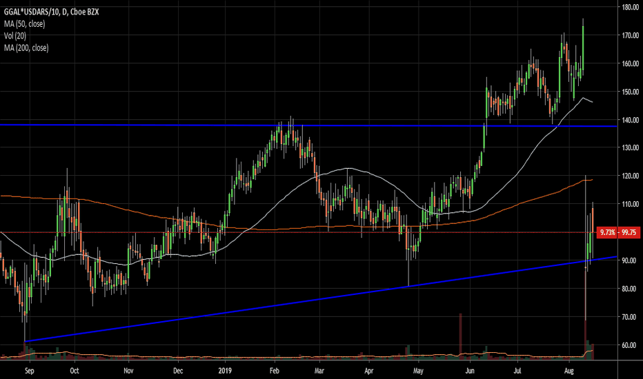This screenshot has height=379, width=643.
Task: Click the 140.00 price axis label
Action: tap(631, 120)
